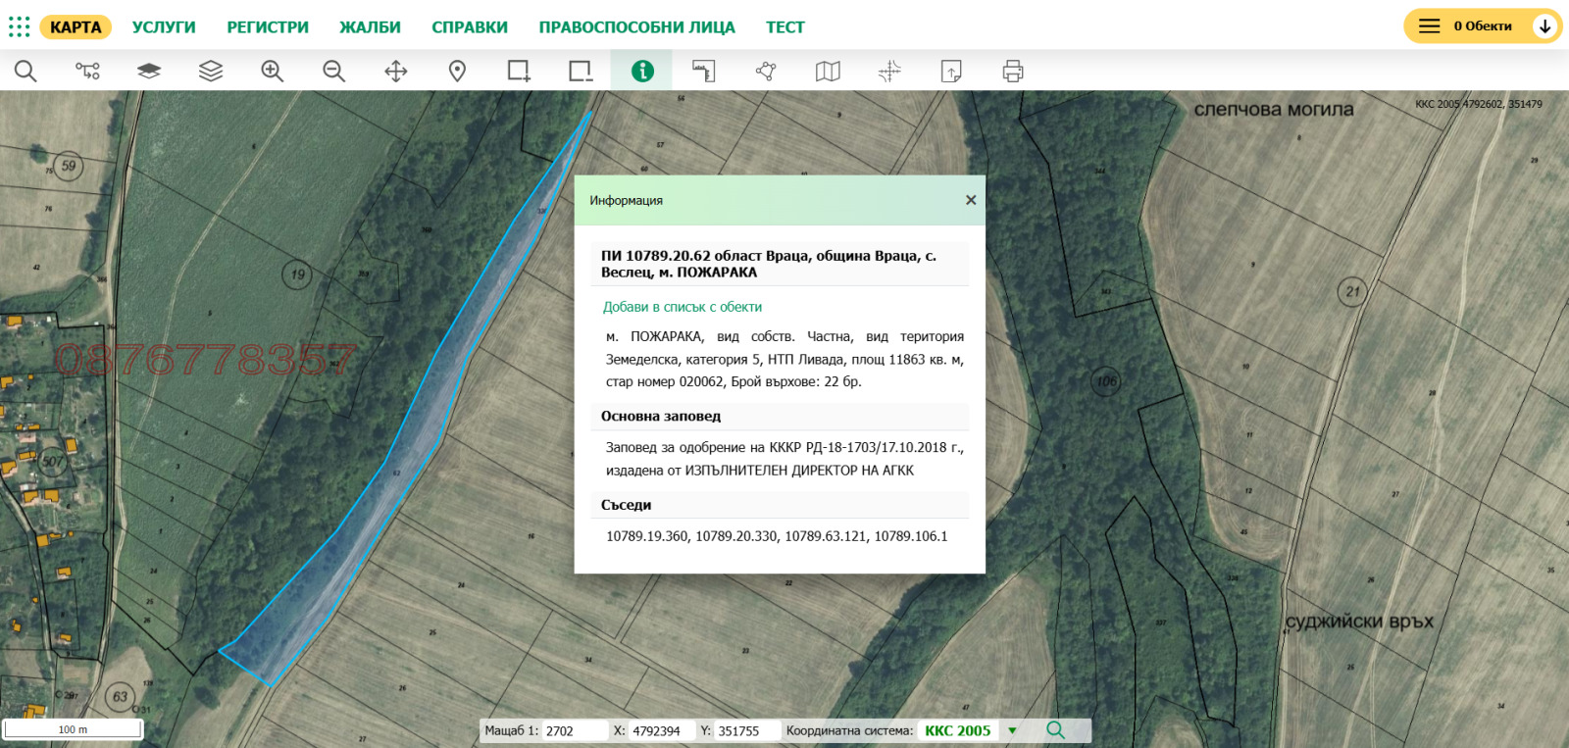Screen dimensions: 1569x748
Task: Click 'Добави в списък с обекти' link
Action: coord(683,307)
